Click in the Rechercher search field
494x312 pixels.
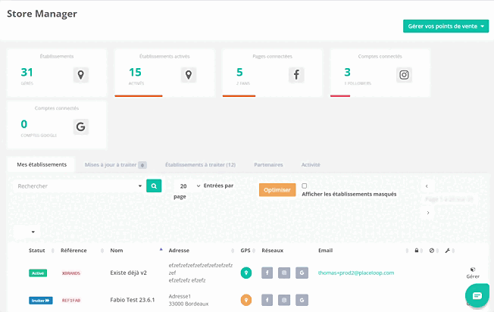click(76, 186)
